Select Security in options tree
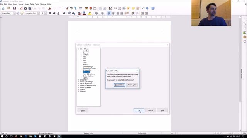247x138 pixels. point(86,64)
